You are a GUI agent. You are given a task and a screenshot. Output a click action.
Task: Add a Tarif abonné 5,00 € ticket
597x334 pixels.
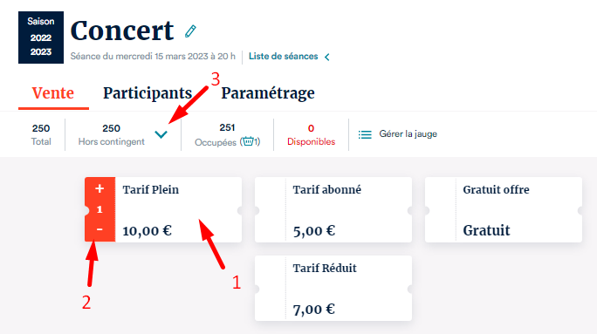(333, 209)
